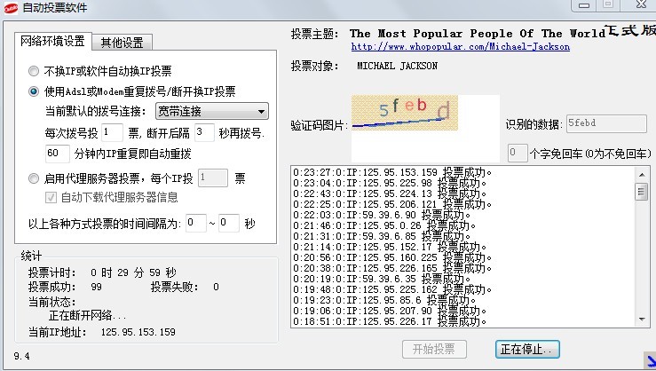Click the log scrollbar up arrow

pyautogui.click(x=640, y=173)
